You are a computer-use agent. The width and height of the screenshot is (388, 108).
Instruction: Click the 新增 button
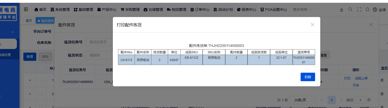(30, 57)
